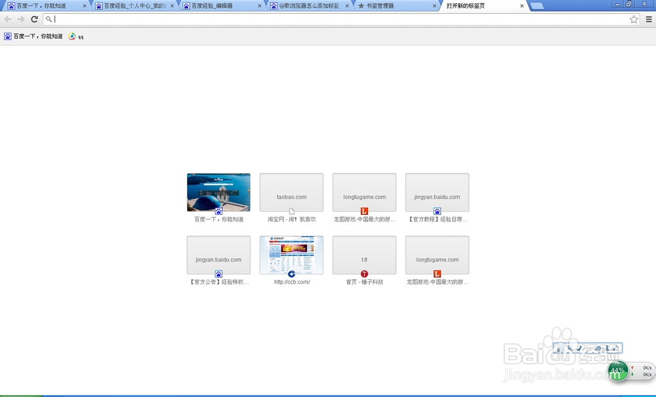The image size is (656, 397).
Task: Restore down the Chrome window
Action: 628,4
